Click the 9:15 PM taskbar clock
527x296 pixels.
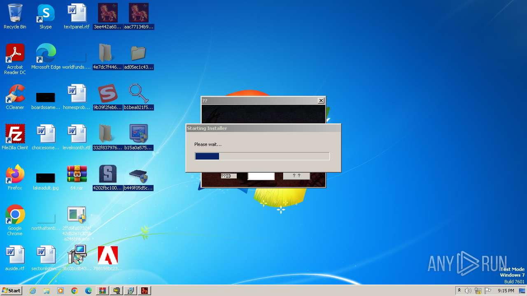coord(506,291)
